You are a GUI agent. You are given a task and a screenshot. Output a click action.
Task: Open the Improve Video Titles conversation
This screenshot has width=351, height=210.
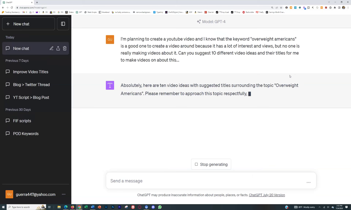[x=31, y=72]
